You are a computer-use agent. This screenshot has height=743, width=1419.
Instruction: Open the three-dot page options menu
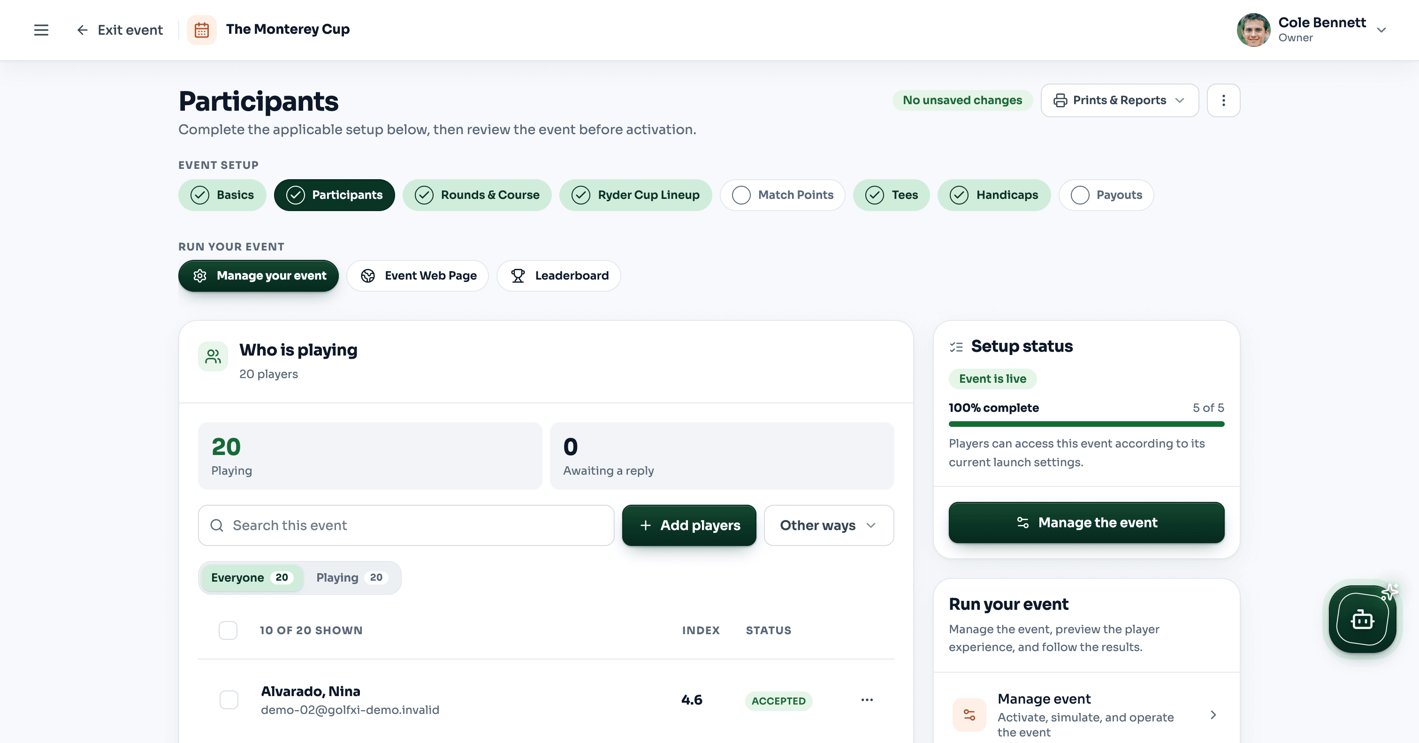[x=1223, y=100]
